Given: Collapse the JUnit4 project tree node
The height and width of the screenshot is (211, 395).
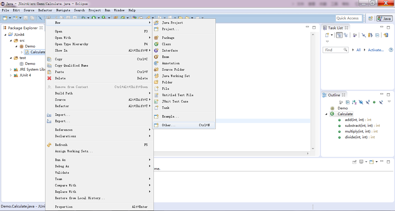Looking at the screenshot, I should [5, 35].
